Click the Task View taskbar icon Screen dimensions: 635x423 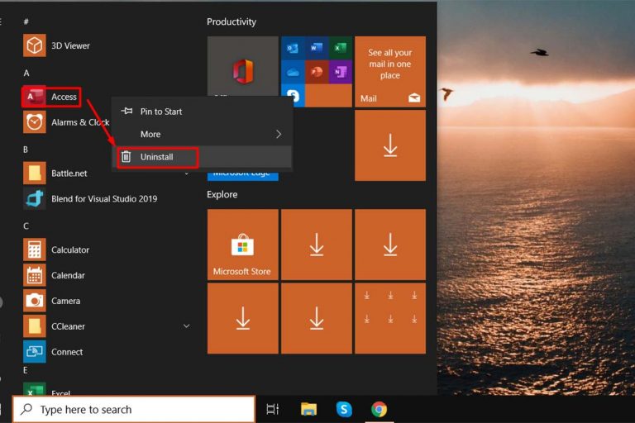click(273, 409)
